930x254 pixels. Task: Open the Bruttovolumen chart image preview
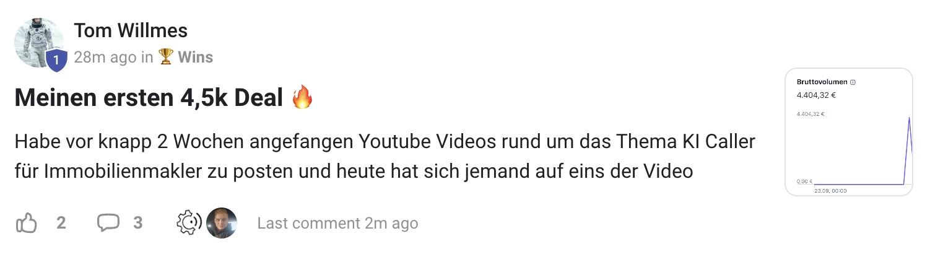tap(849, 132)
